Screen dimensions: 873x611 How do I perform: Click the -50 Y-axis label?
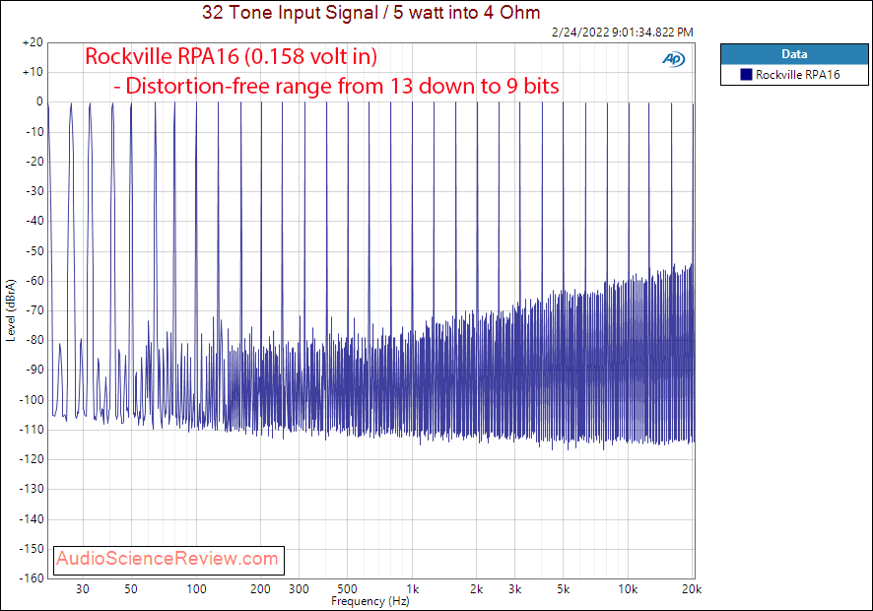coord(34,250)
